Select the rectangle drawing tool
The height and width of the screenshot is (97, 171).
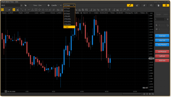[36, 10]
